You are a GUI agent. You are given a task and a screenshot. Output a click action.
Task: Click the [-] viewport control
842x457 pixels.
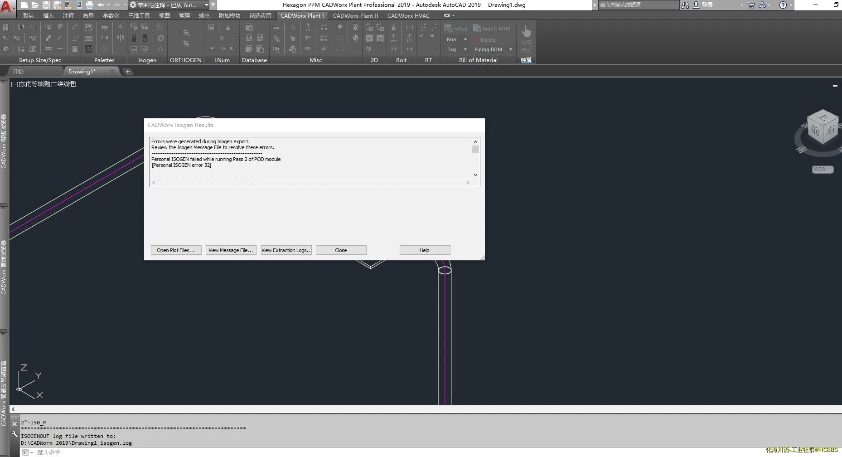[14, 84]
